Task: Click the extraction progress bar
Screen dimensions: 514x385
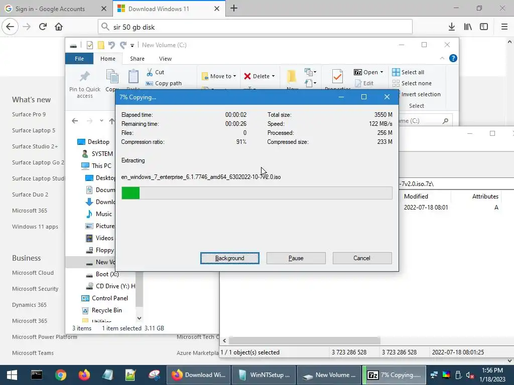Action: pyautogui.click(x=256, y=193)
